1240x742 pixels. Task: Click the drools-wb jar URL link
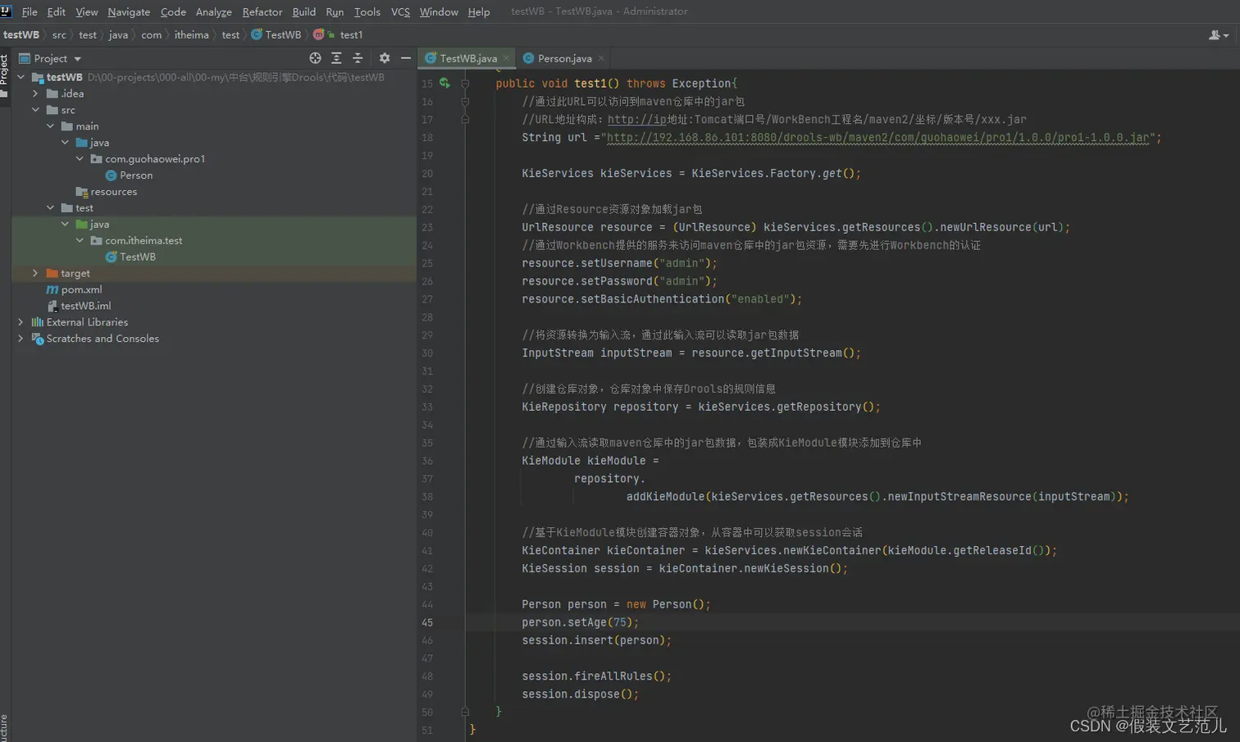tap(878, 138)
